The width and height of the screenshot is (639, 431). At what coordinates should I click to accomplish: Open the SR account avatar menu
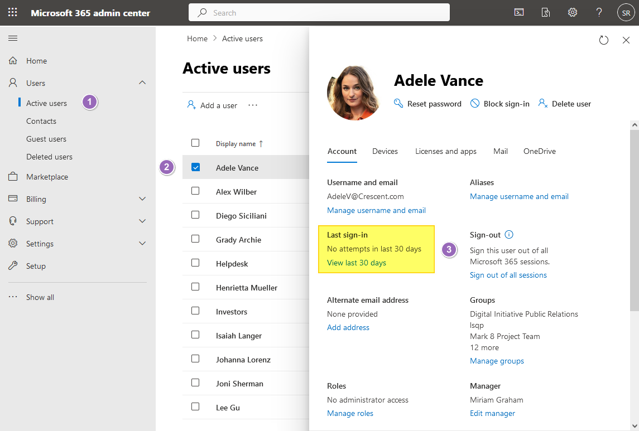coord(626,13)
